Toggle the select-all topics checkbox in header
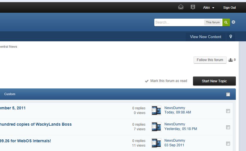This screenshot has height=151, width=246. 228,94
